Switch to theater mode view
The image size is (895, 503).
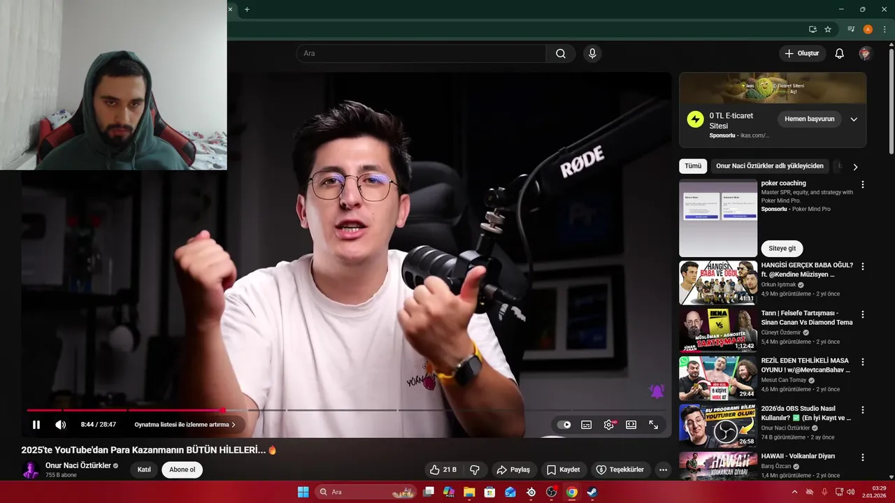[x=631, y=425]
